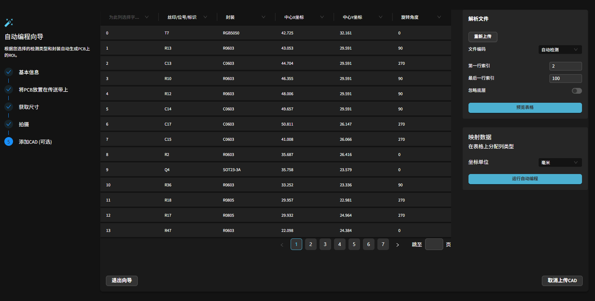
Task: Click the 获取尺寸 step checkmark icon
Action: coord(9,107)
